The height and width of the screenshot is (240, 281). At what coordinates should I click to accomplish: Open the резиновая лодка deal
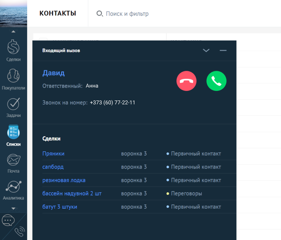[64, 180]
